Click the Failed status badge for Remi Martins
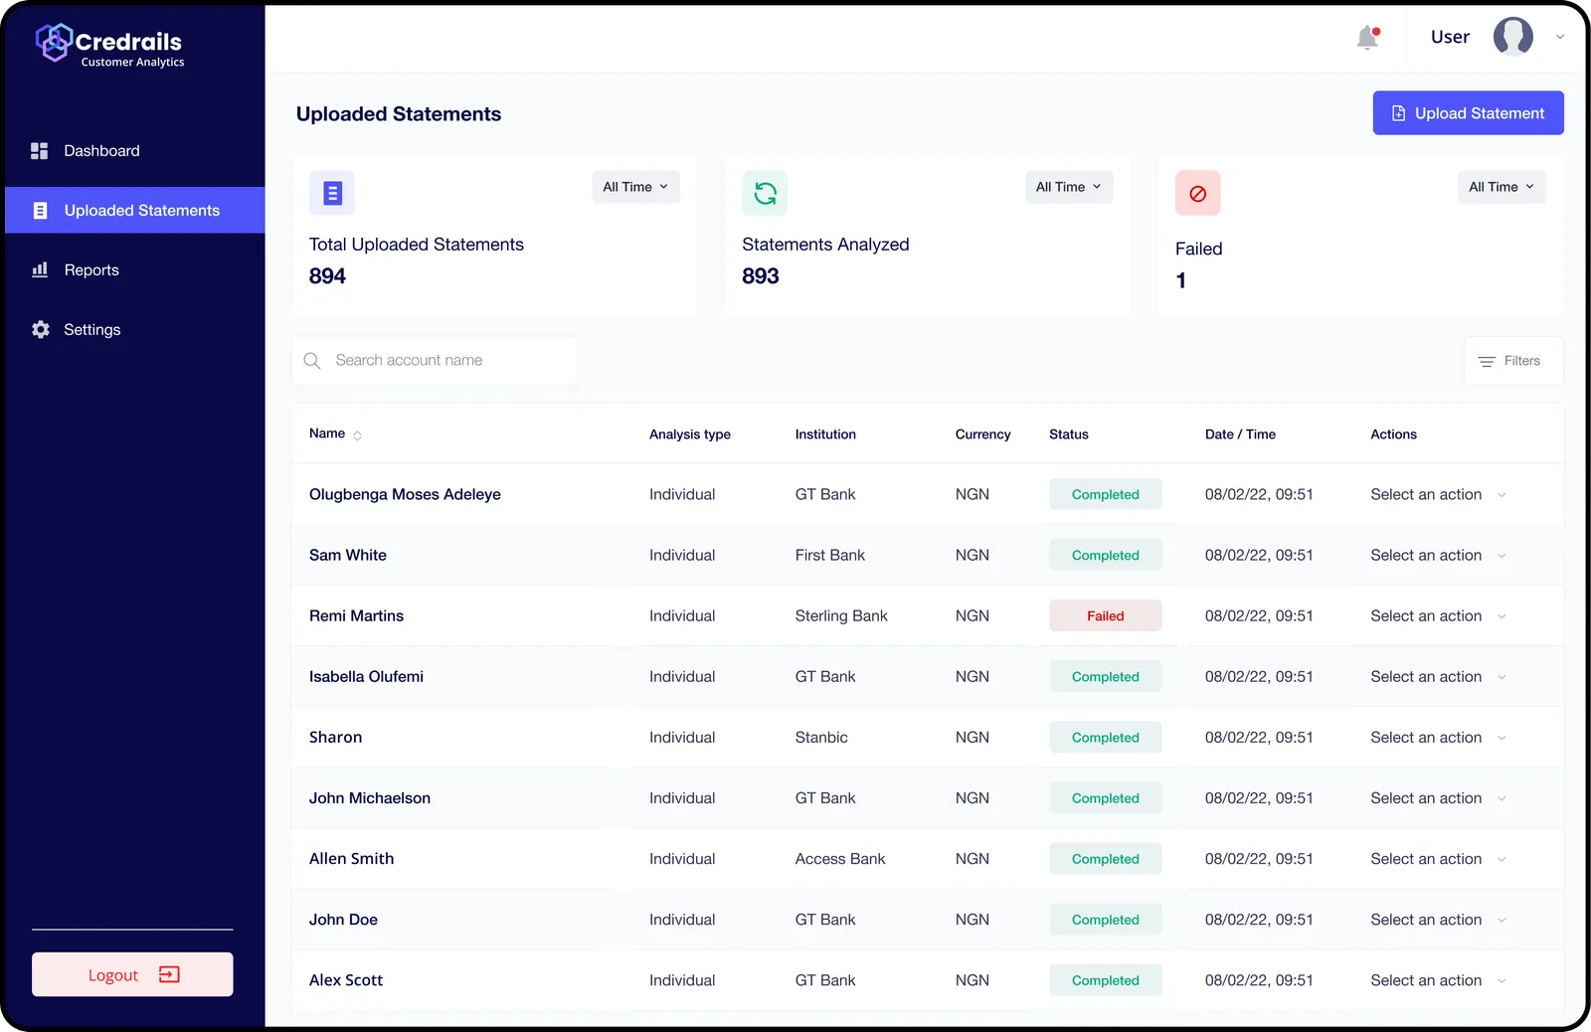The width and height of the screenshot is (1591, 1032). click(x=1105, y=616)
